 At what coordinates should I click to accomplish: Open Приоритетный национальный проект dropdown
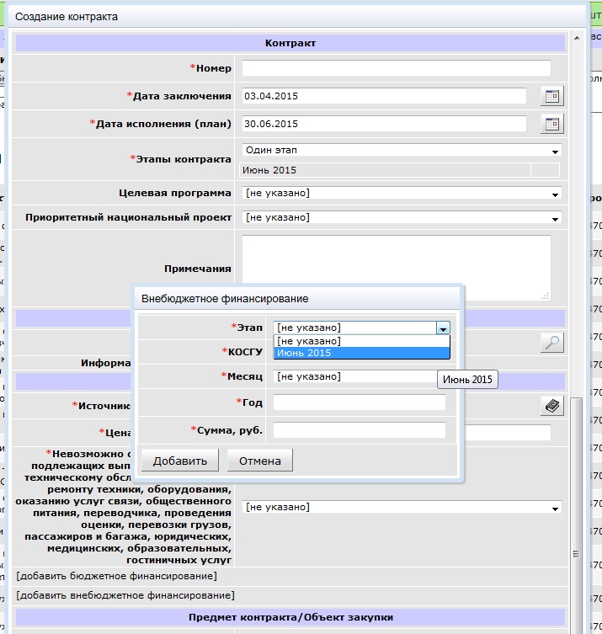click(x=402, y=218)
